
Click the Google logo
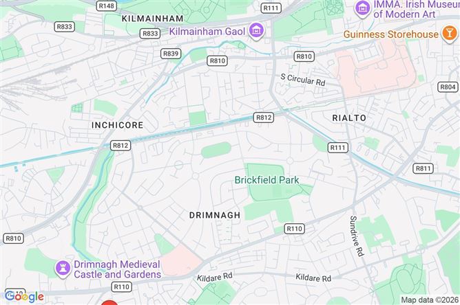[24, 297]
